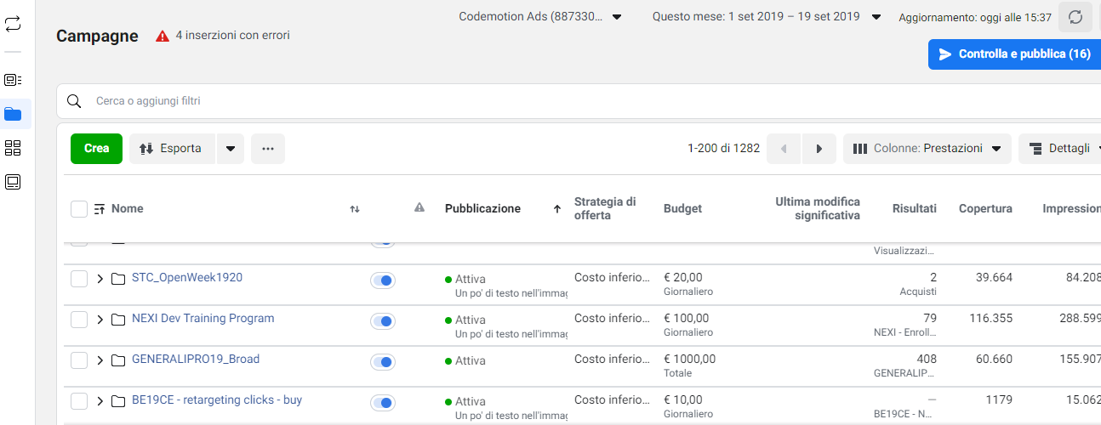Click the switch arrows icon at sidebar top

[13, 24]
